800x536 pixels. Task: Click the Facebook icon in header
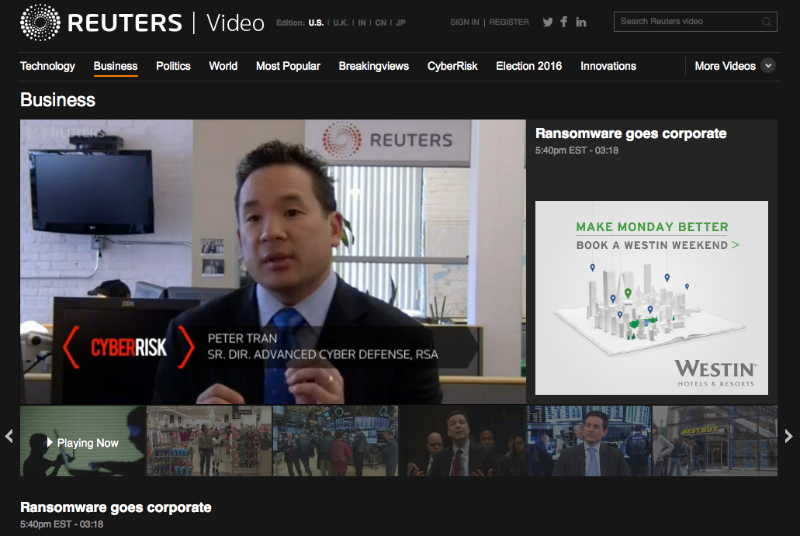click(564, 22)
